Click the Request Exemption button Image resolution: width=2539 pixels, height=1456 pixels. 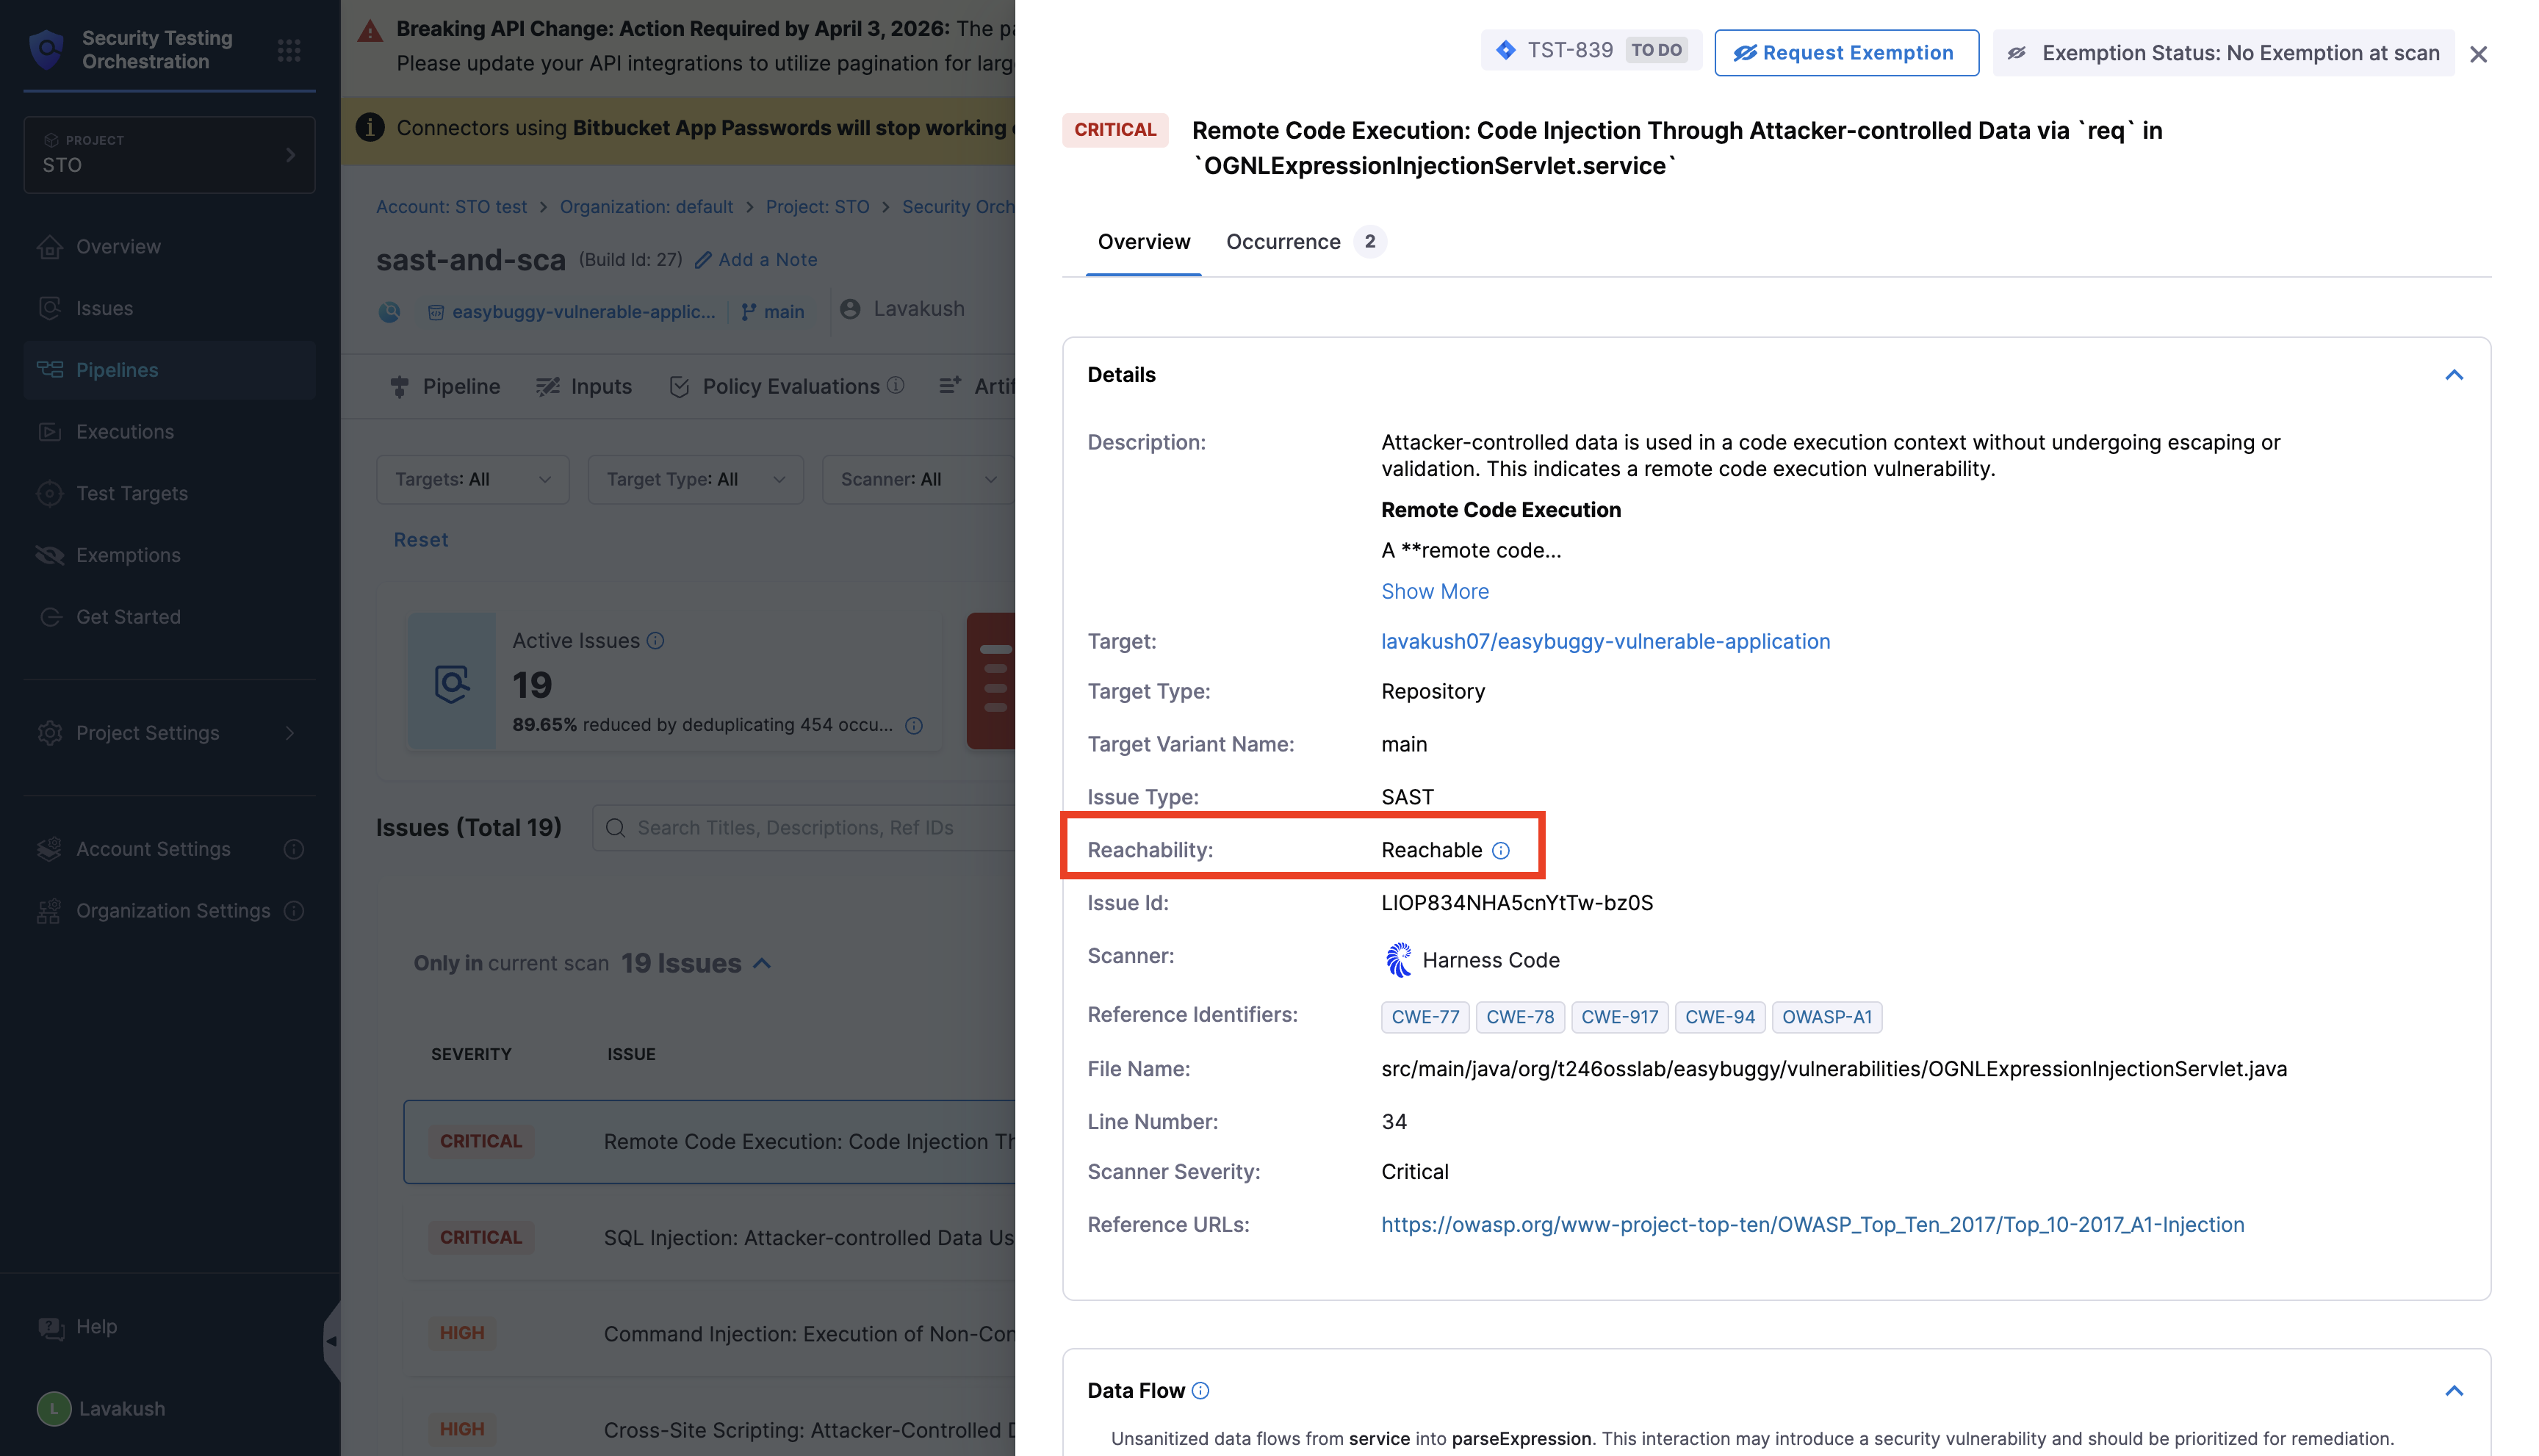(1845, 53)
